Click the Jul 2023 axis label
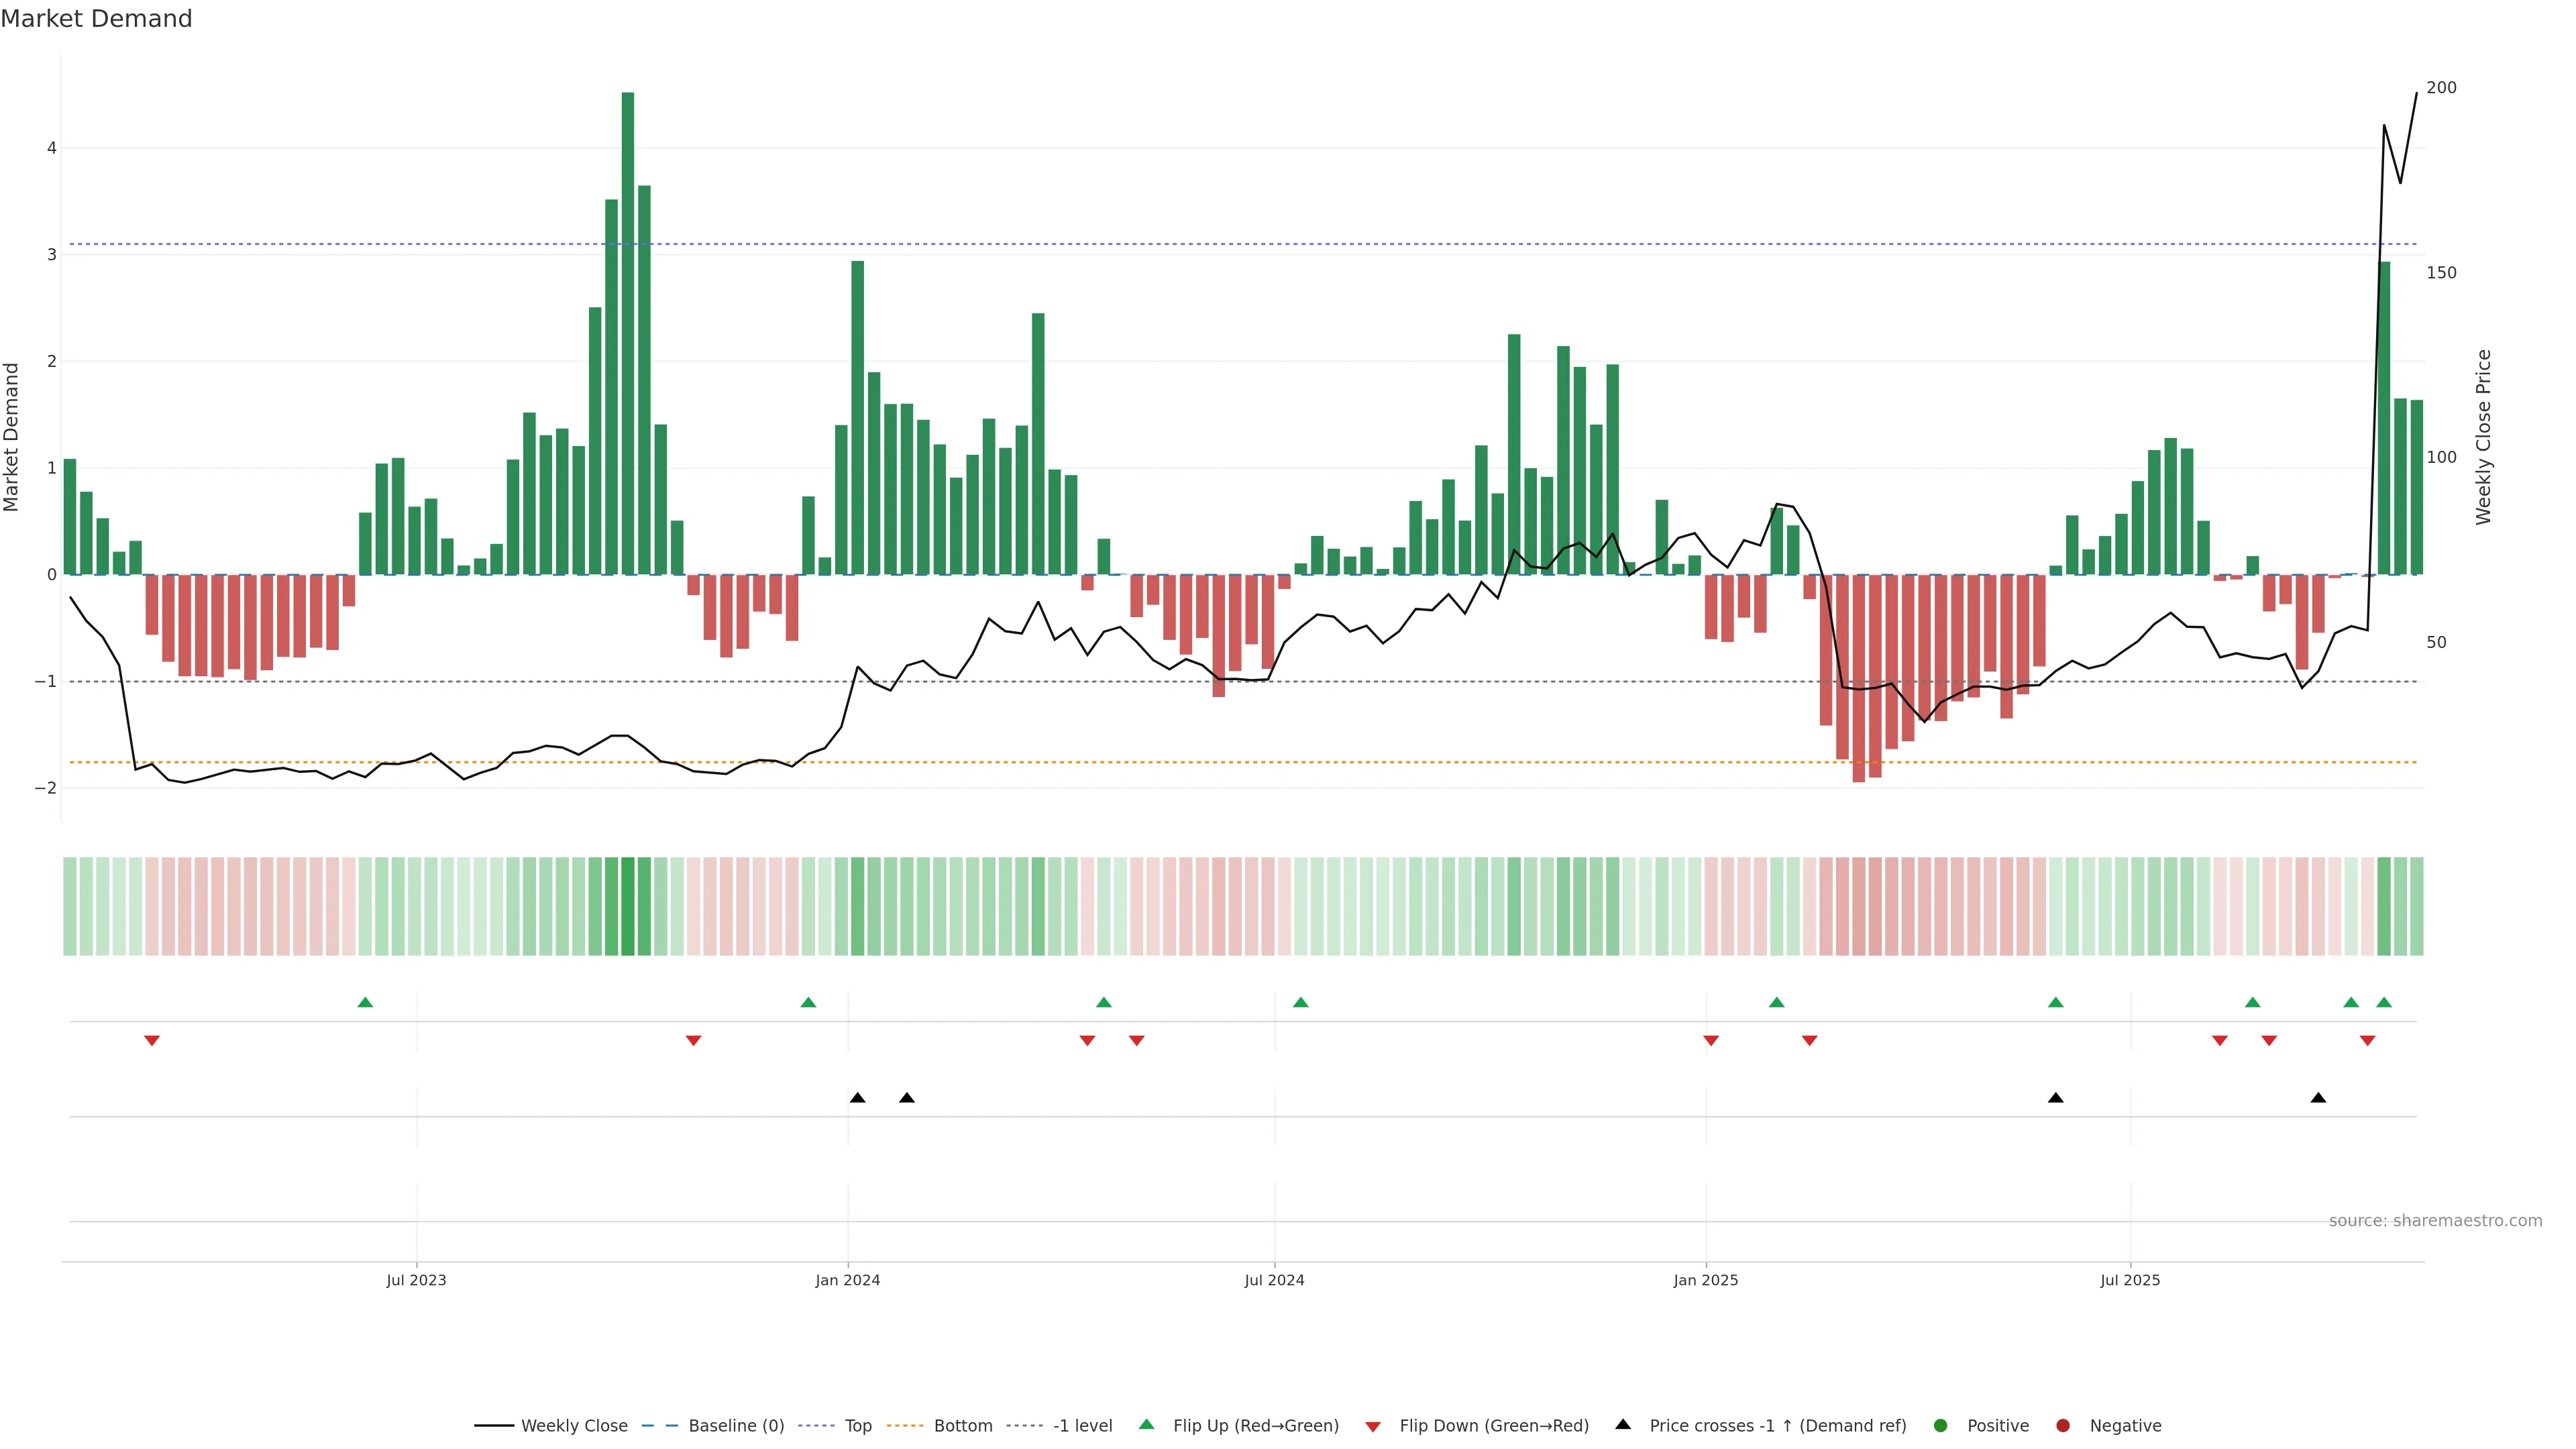 pyautogui.click(x=416, y=1280)
